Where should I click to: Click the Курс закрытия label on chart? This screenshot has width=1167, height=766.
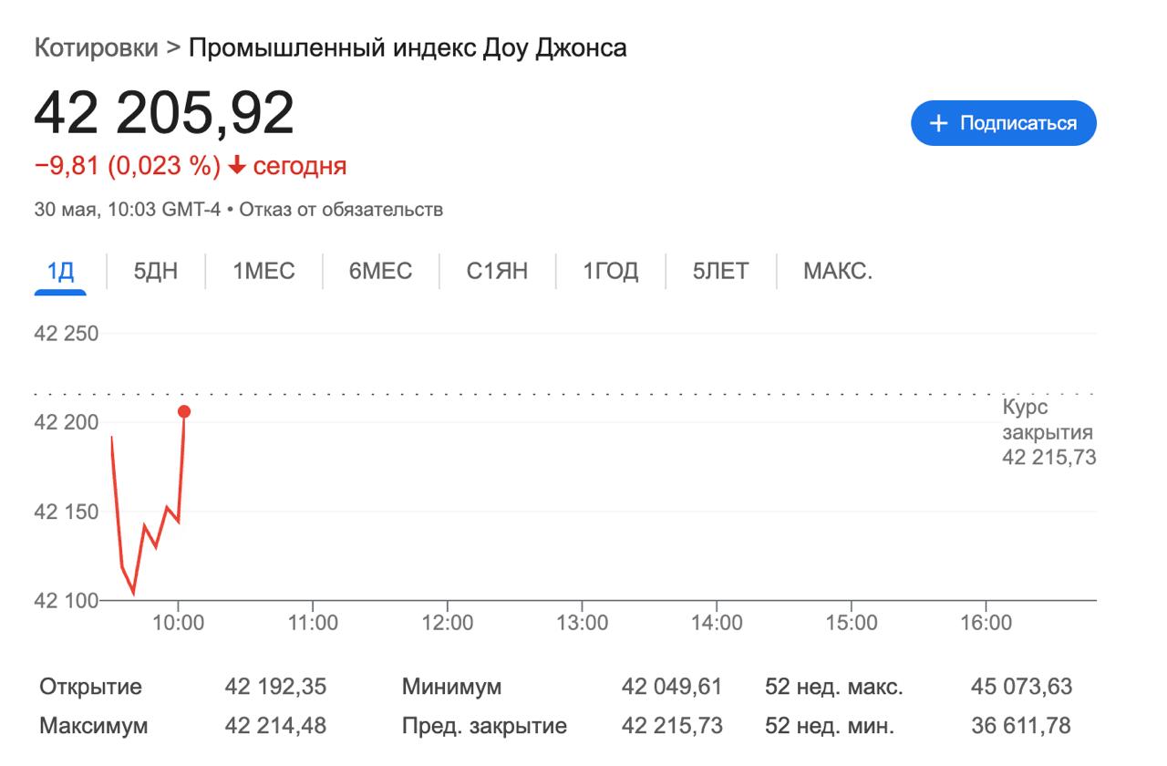1047,419
